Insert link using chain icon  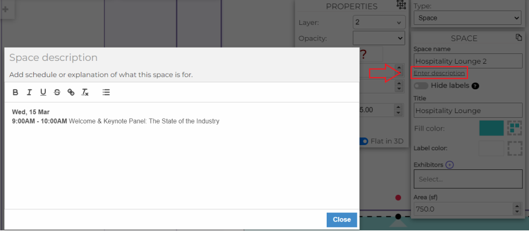point(71,92)
